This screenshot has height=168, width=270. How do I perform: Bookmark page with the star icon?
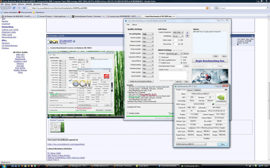(x=210, y=8)
